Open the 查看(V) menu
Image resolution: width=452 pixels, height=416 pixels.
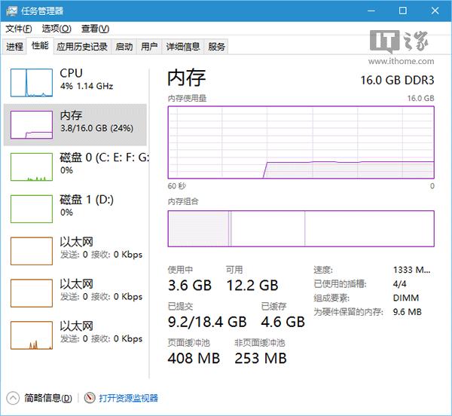pos(96,29)
